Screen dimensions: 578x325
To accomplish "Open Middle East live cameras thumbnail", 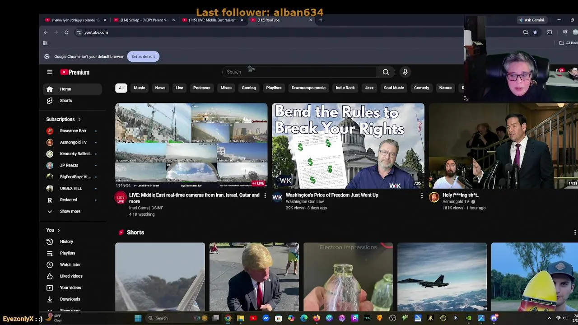I will point(191,146).
